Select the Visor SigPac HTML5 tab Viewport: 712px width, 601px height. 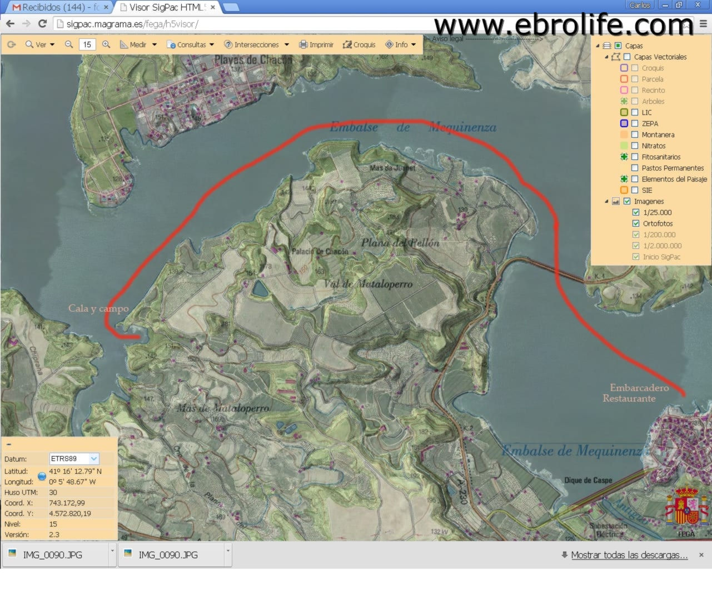tap(167, 7)
